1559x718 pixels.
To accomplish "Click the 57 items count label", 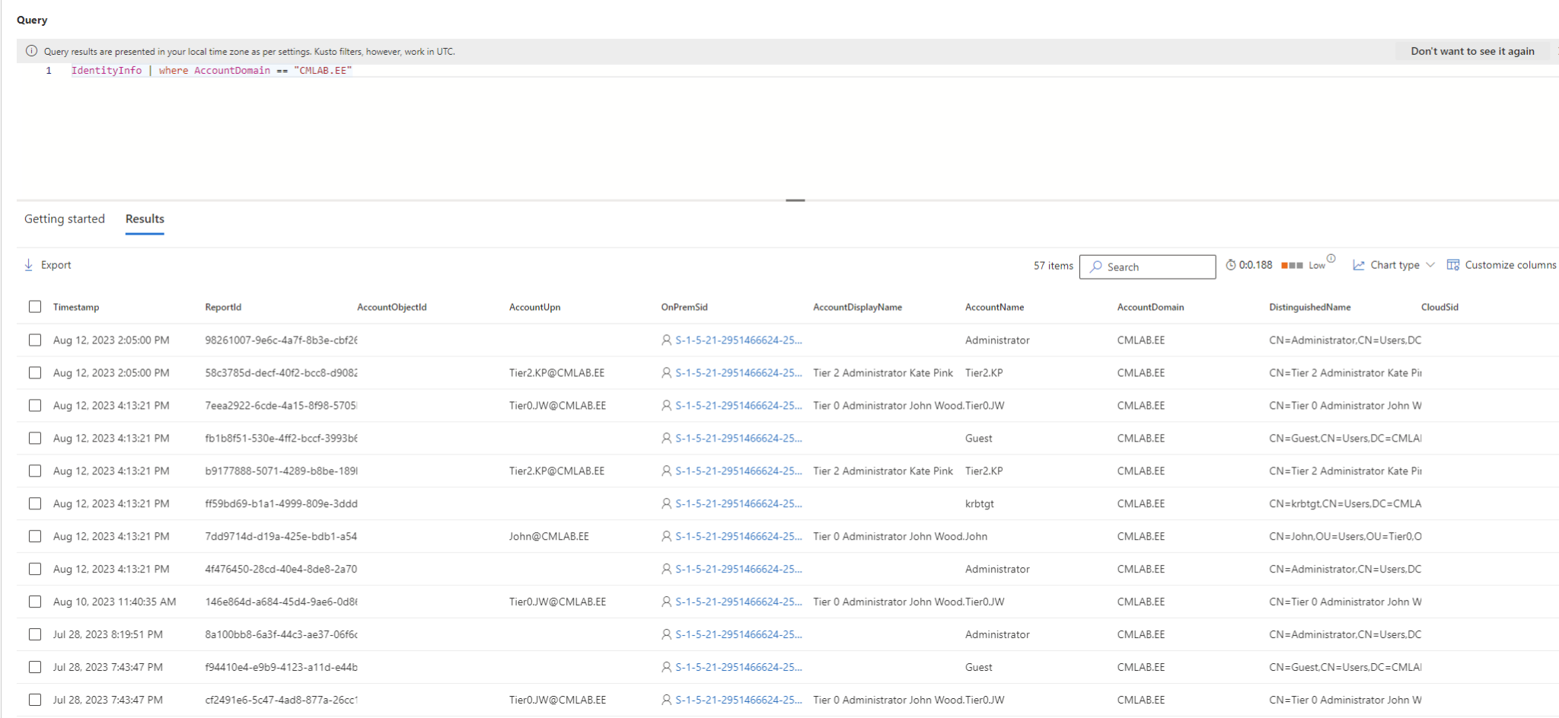I will [x=1053, y=266].
